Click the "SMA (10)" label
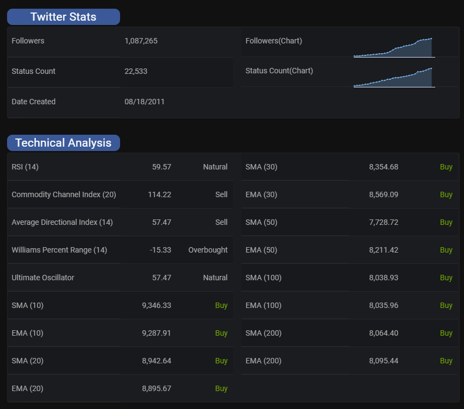The image size is (464, 409). 28,305
